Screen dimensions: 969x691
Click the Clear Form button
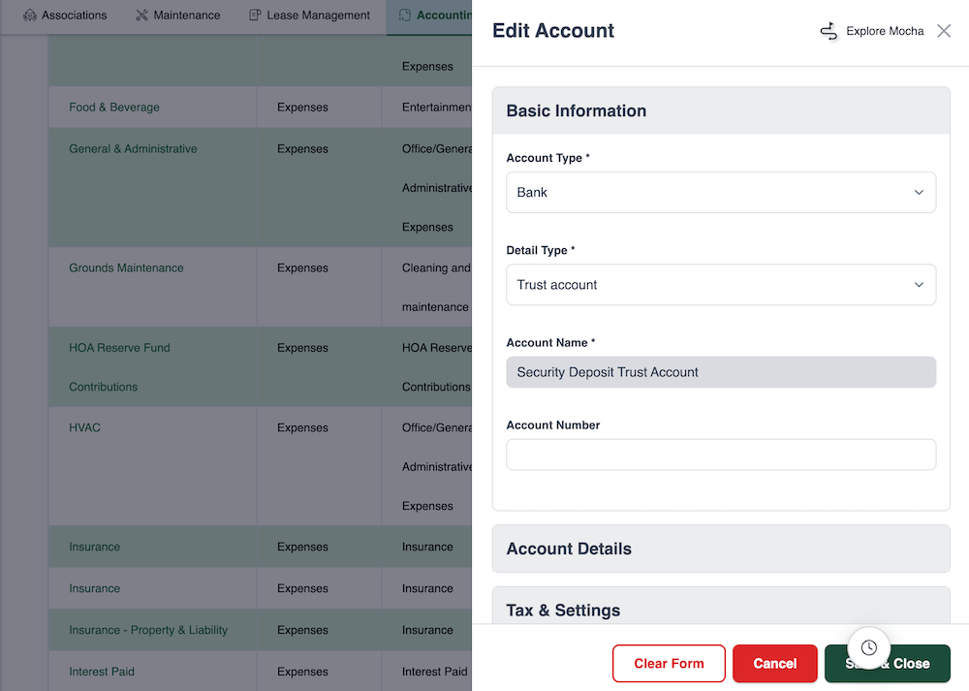669,663
